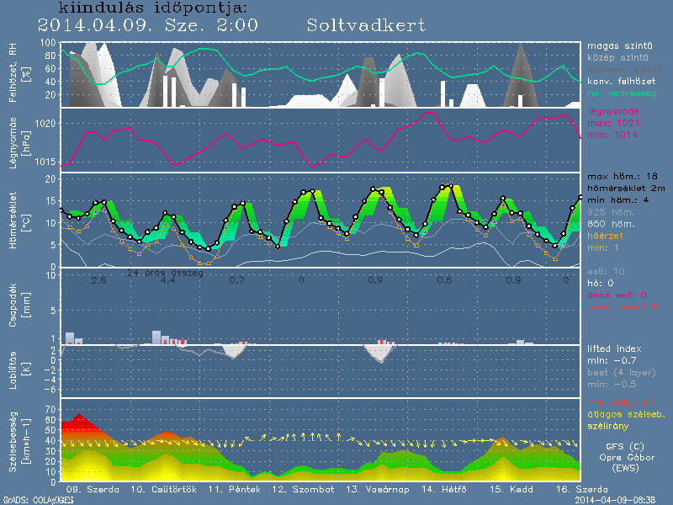
Task: Select the '11. Péntek' day label
Action: 231,489
